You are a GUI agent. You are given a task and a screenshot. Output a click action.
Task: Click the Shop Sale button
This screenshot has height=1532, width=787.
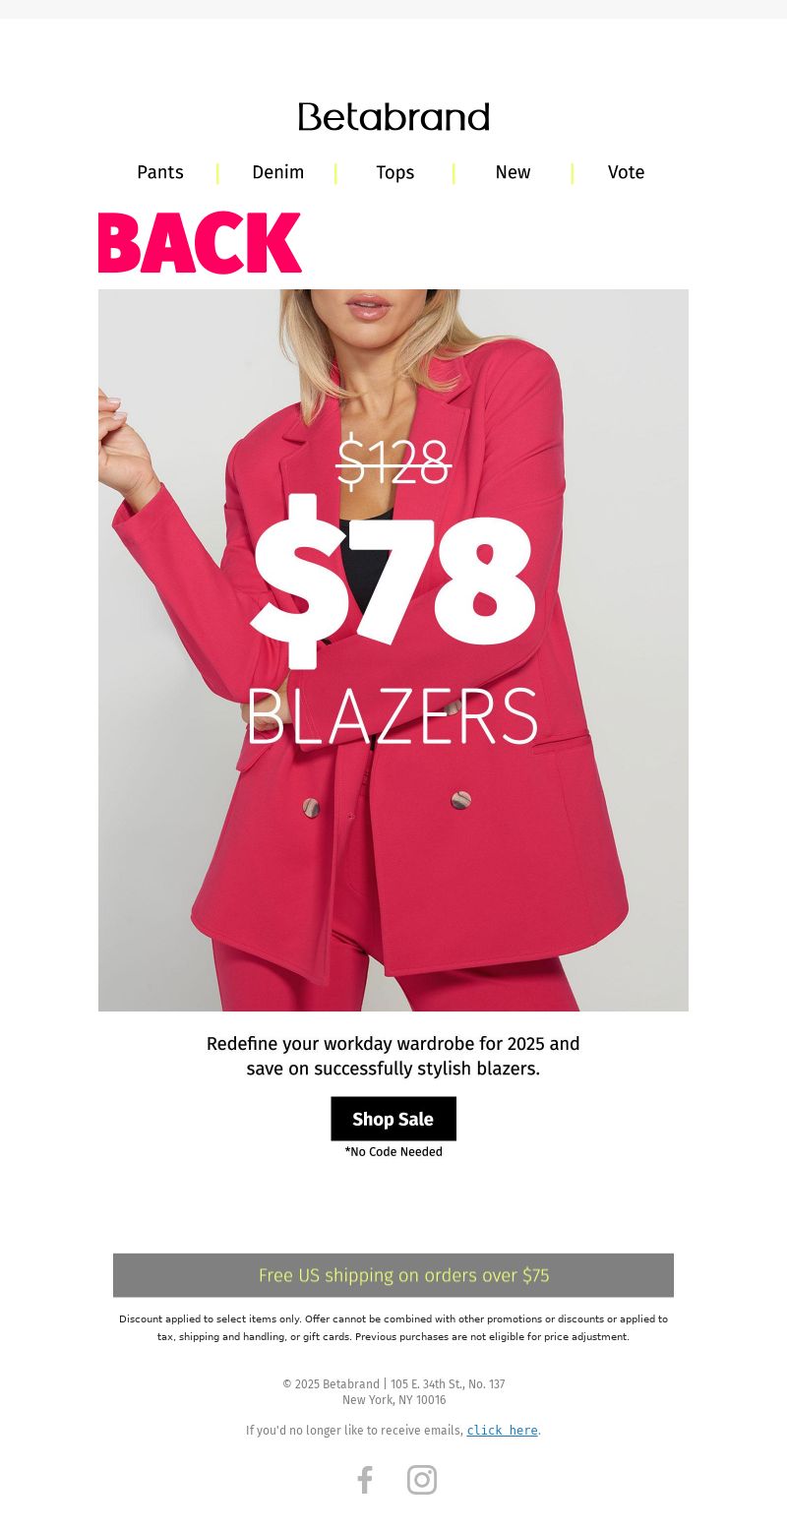coord(393,1119)
